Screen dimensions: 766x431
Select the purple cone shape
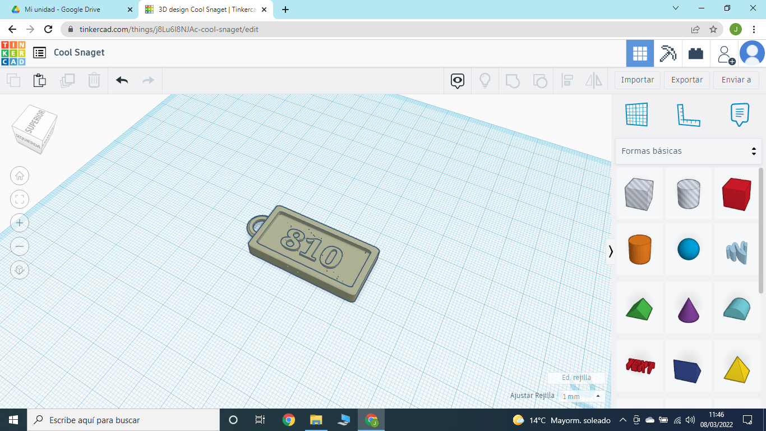689,309
